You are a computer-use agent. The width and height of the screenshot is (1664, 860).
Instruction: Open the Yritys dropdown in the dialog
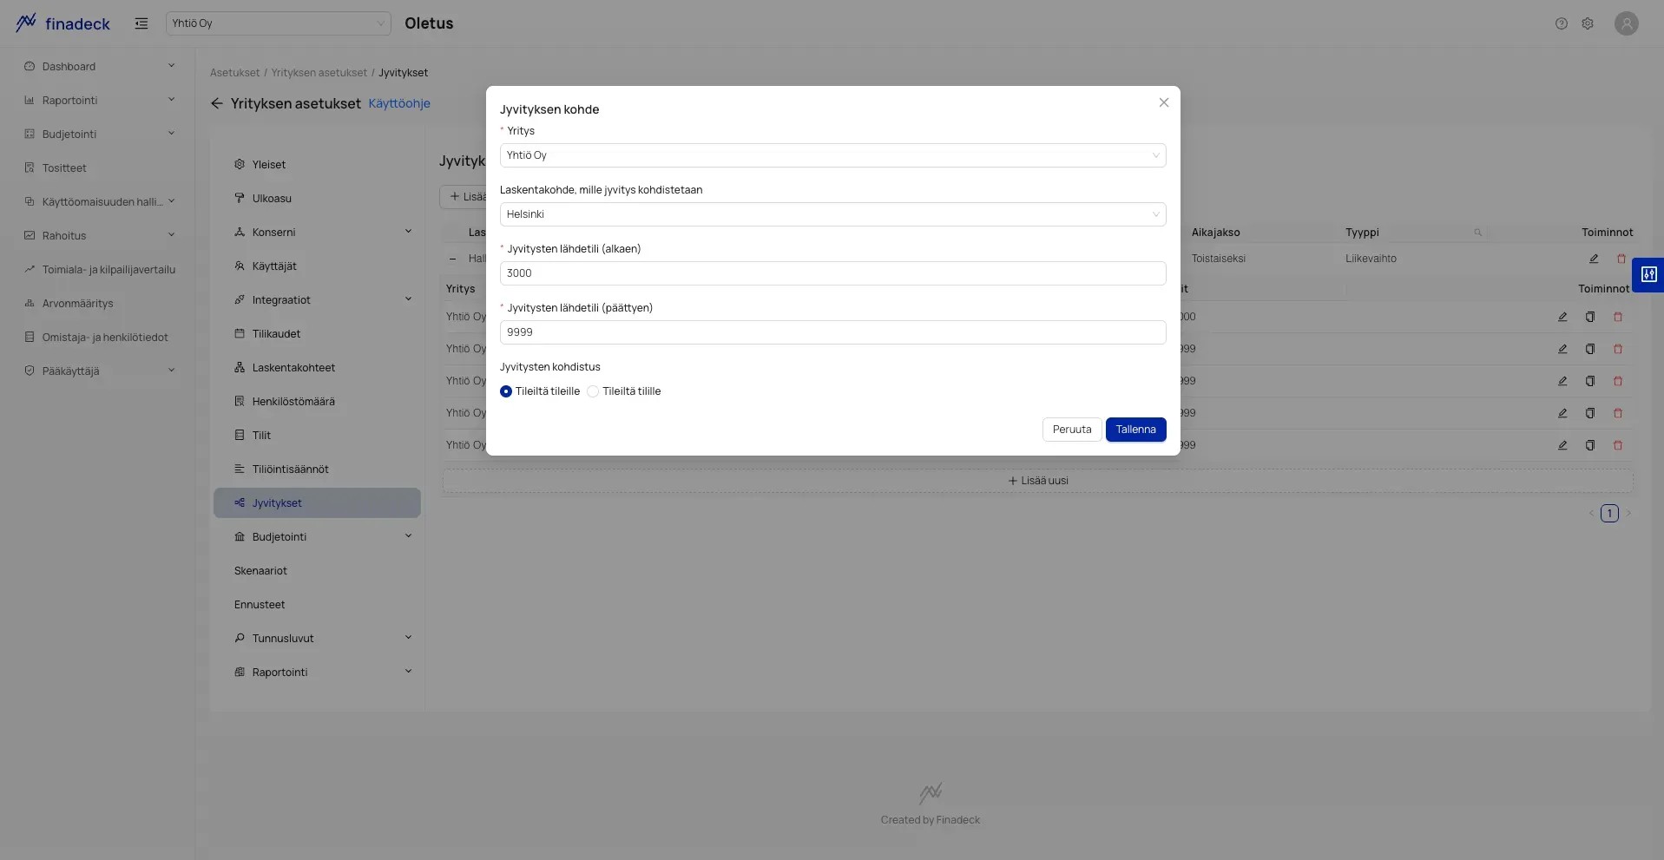coord(832,155)
